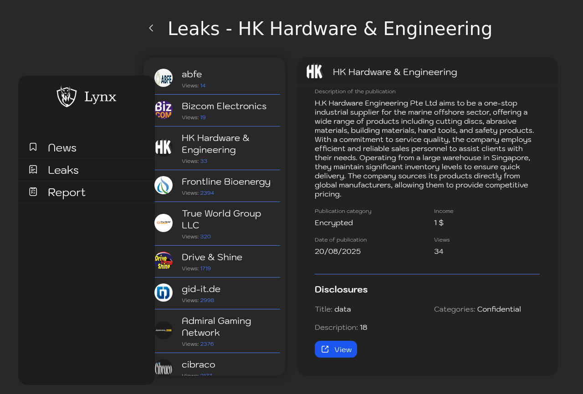This screenshot has height=394, width=583.
Task: Click the views count 2394
Action: (x=207, y=193)
